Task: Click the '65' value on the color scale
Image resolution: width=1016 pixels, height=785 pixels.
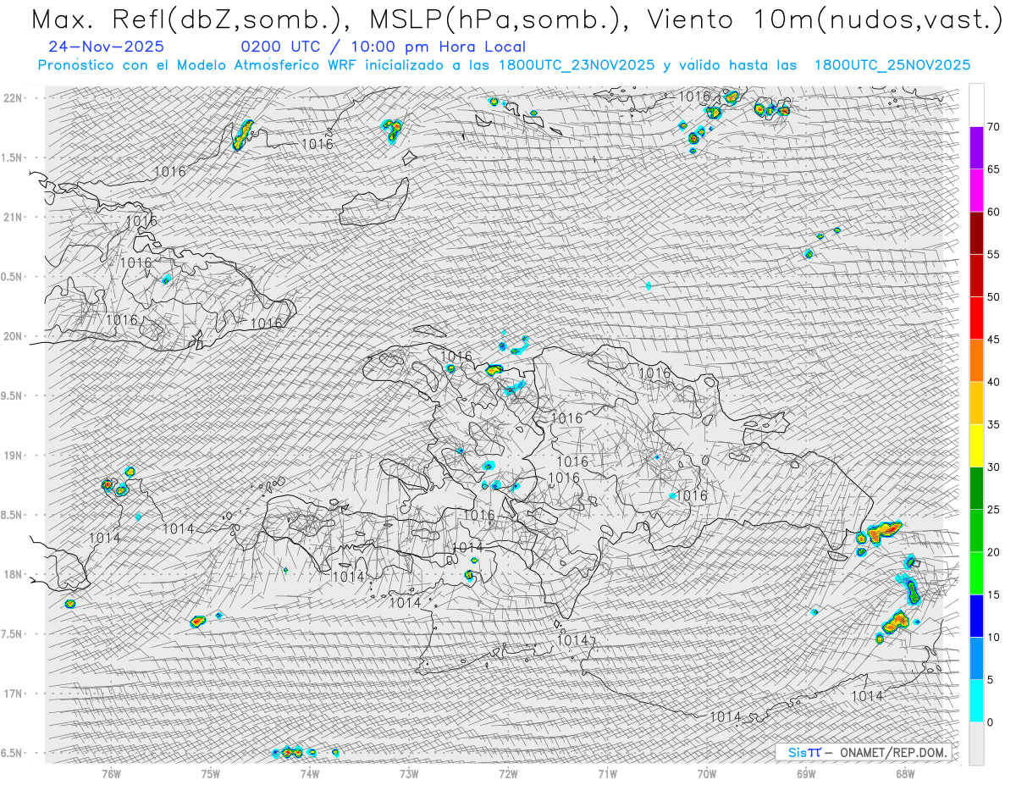Action: (x=993, y=169)
